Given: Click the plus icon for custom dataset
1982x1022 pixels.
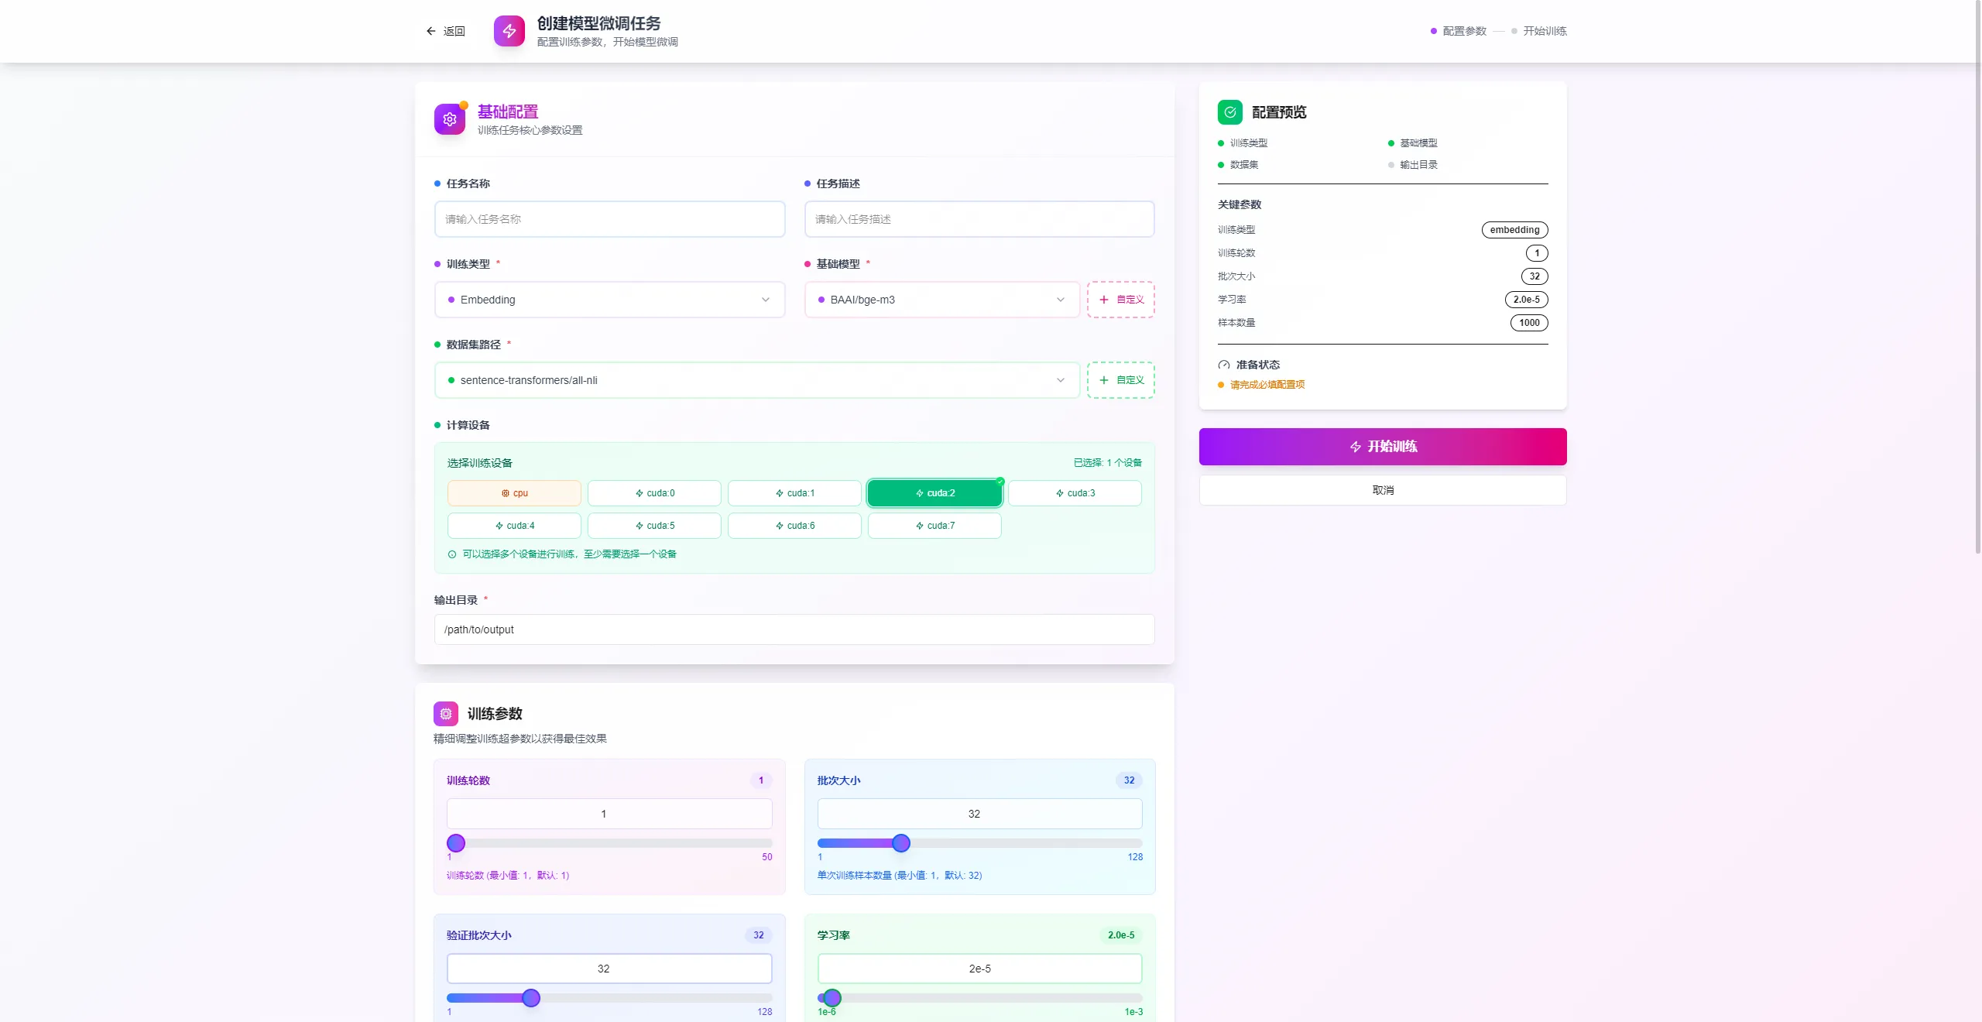Looking at the screenshot, I should coord(1104,380).
